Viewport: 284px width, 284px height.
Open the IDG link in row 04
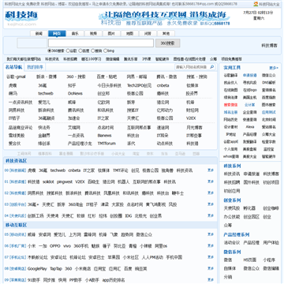pyautogui.click(x=129, y=216)
